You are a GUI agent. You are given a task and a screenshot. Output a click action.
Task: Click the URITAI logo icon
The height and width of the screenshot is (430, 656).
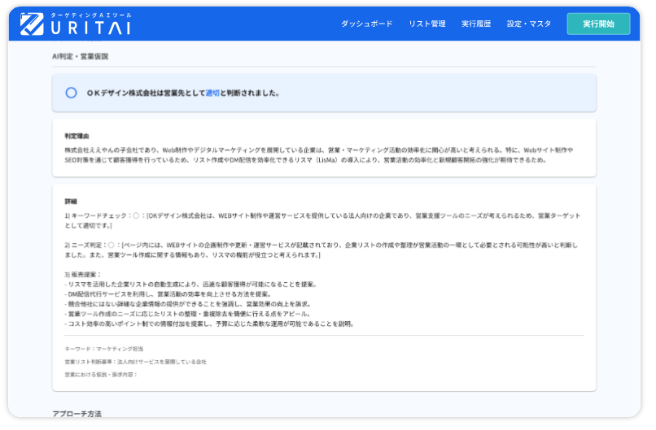pyautogui.click(x=32, y=24)
